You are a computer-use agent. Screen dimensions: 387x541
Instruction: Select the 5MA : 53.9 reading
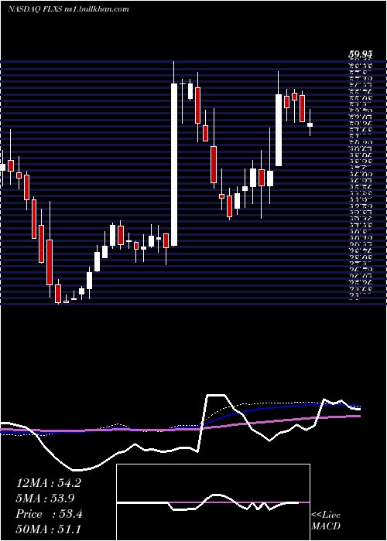46,498
